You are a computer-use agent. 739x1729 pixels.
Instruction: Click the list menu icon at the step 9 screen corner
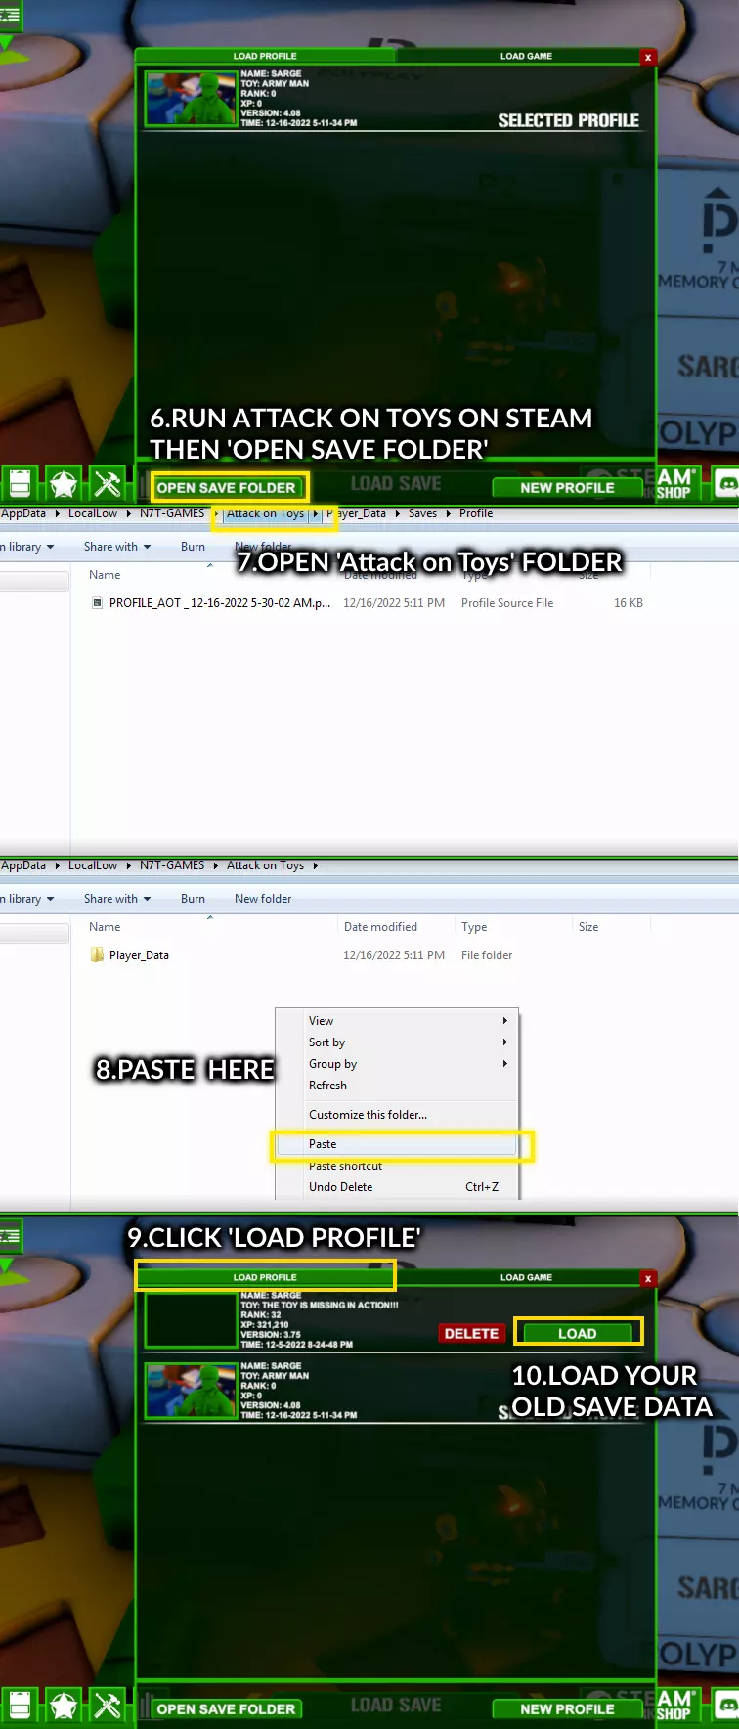tap(10, 1237)
